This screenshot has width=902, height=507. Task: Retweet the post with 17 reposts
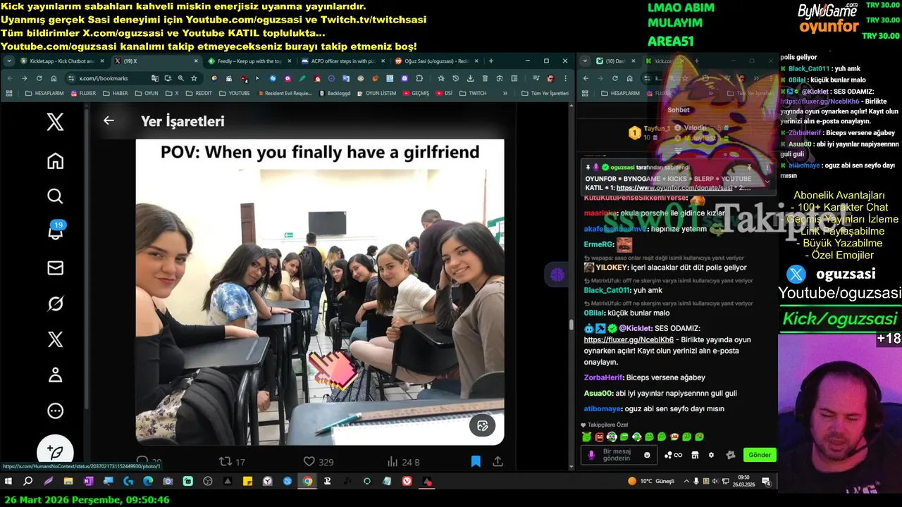click(x=232, y=462)
